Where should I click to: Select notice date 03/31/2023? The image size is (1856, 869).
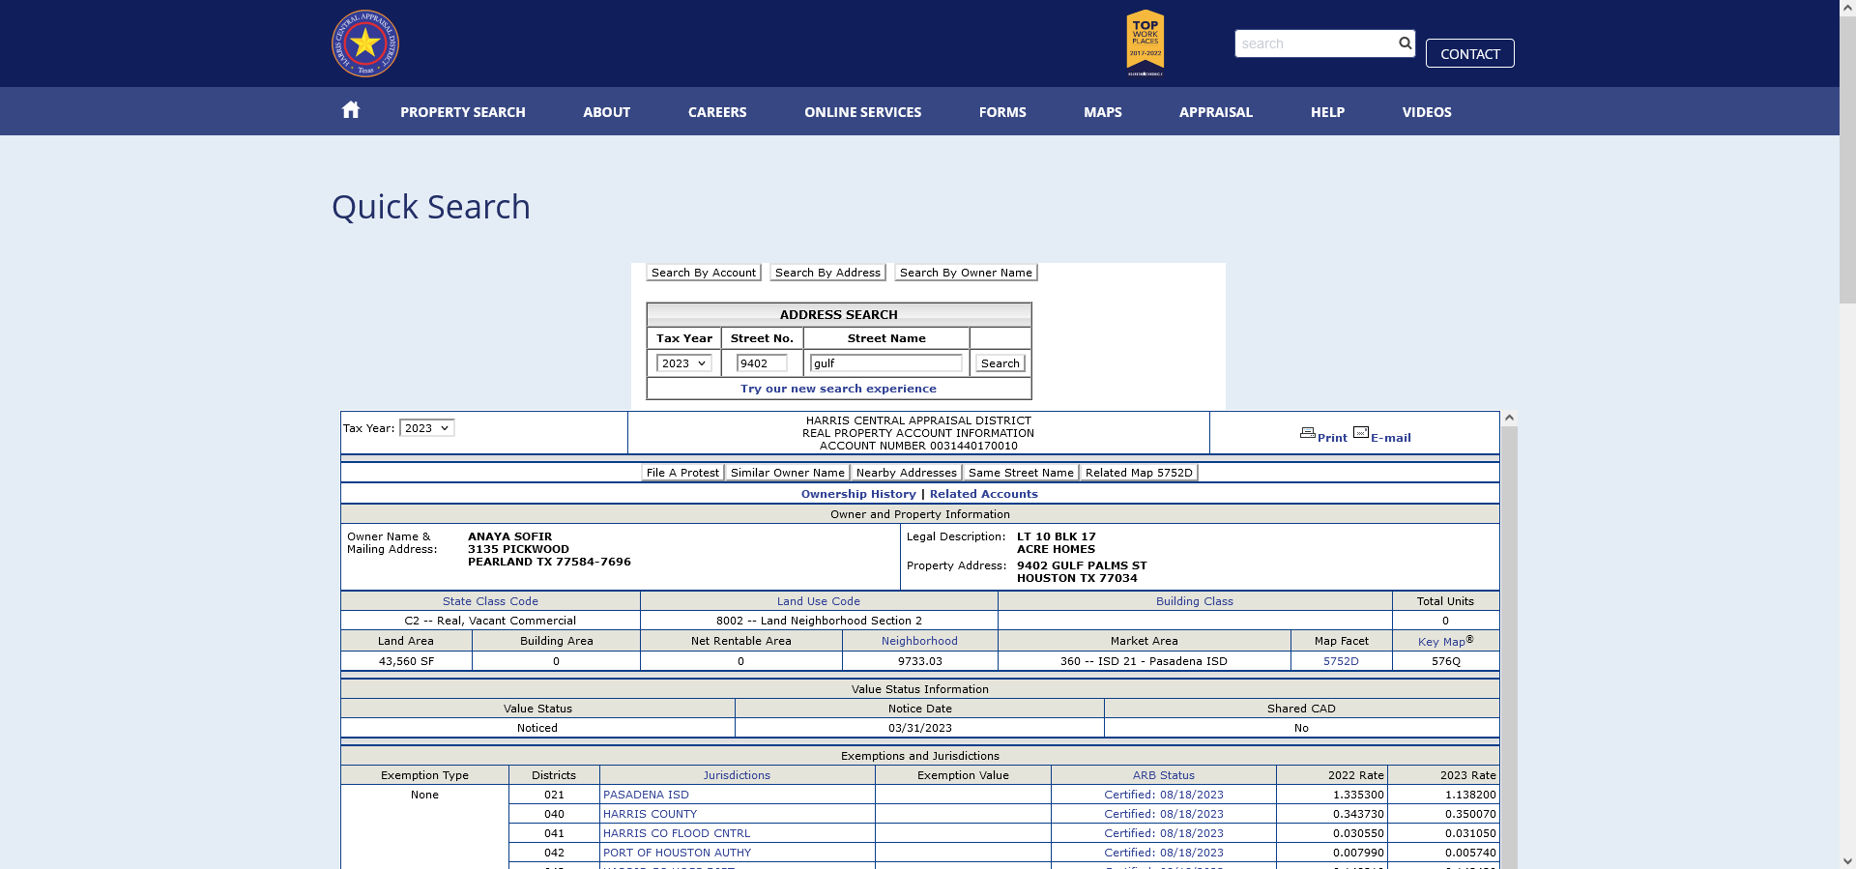[919, 728]
